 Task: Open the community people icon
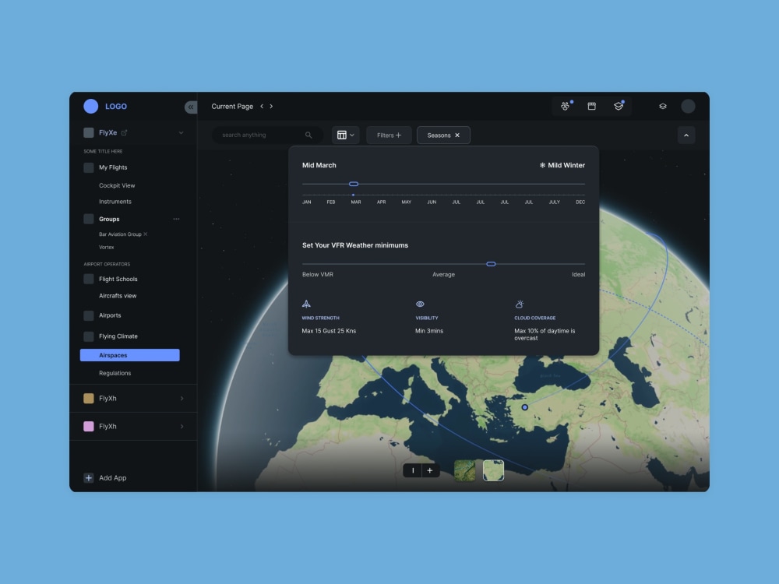point(566,106)
